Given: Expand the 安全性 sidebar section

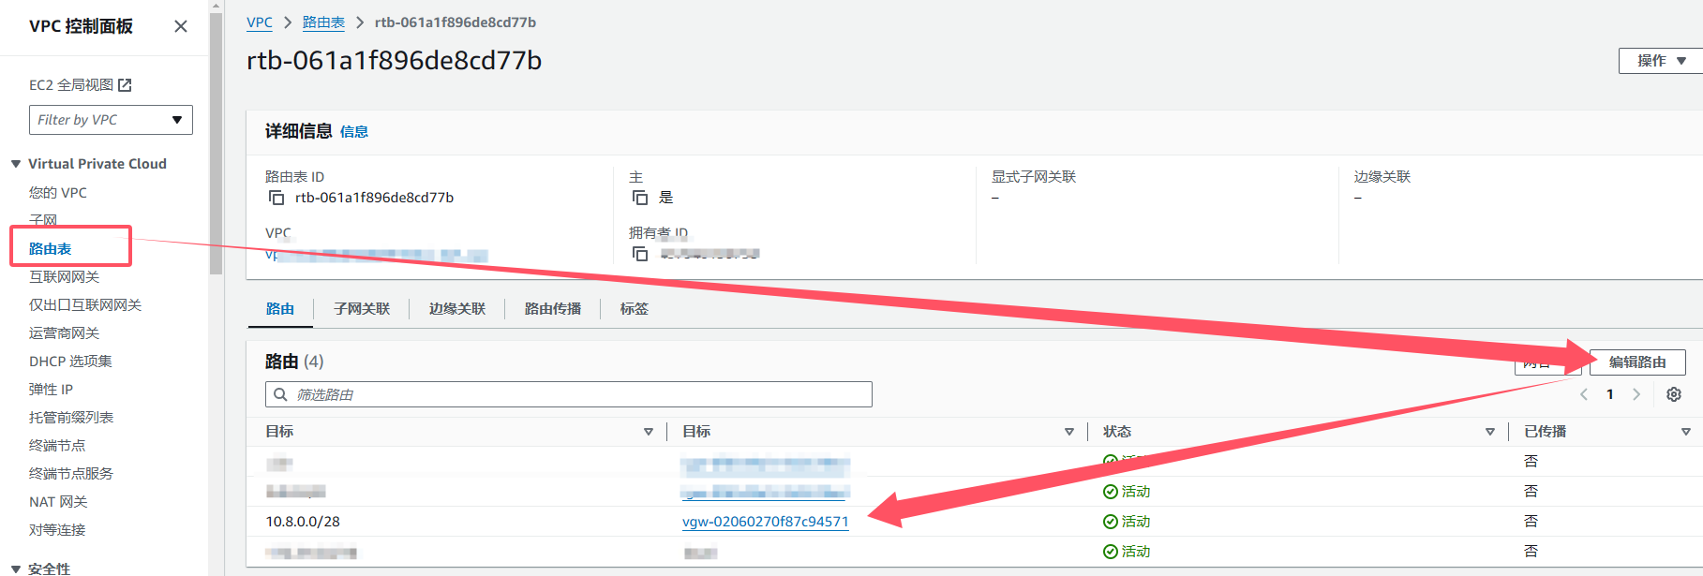Looking at the screenshot, I should tap(16, 569).
